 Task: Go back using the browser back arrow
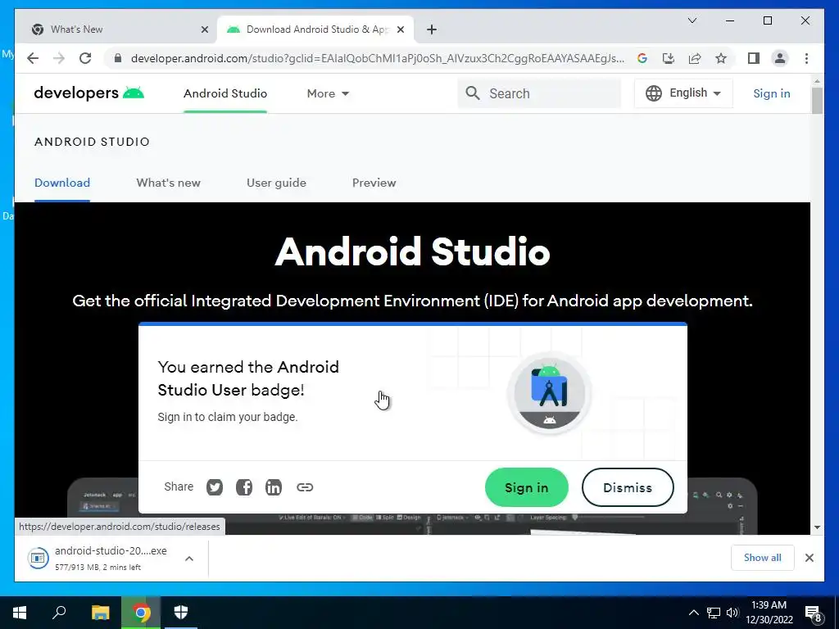pyautogui.click(x=33, y=58)
